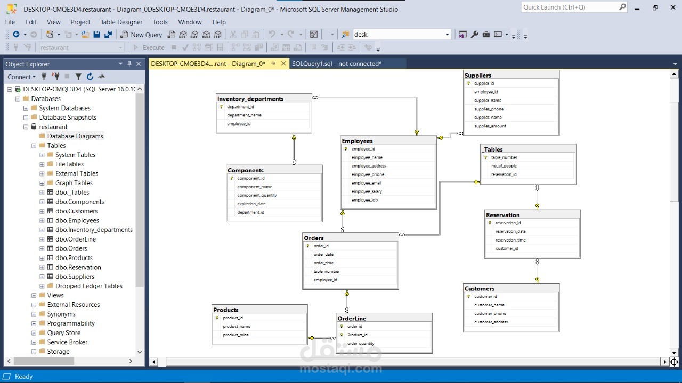This screenshot has height=383, width=682.
Task: Expand the dbo.Employees table node
Action: [42, 220]
